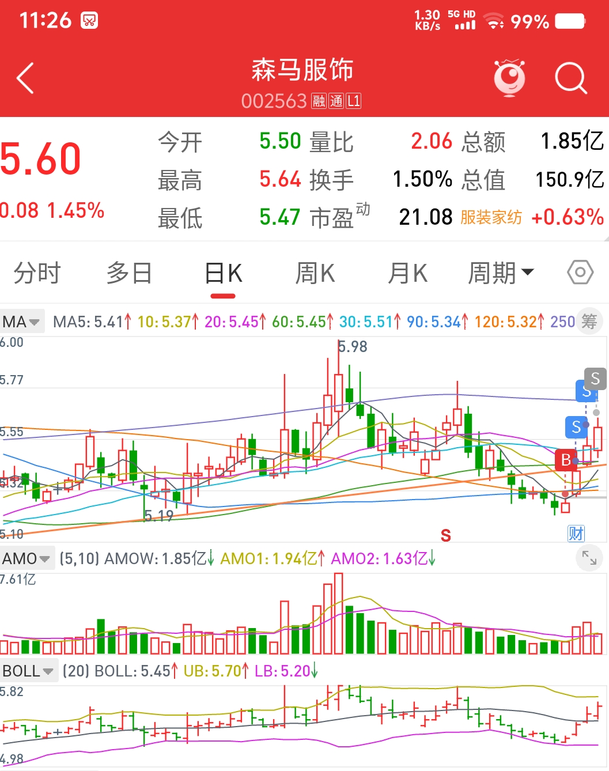Tap the L1 data level badge
This screenshot has height=771, width=609.
click(354, 101)
